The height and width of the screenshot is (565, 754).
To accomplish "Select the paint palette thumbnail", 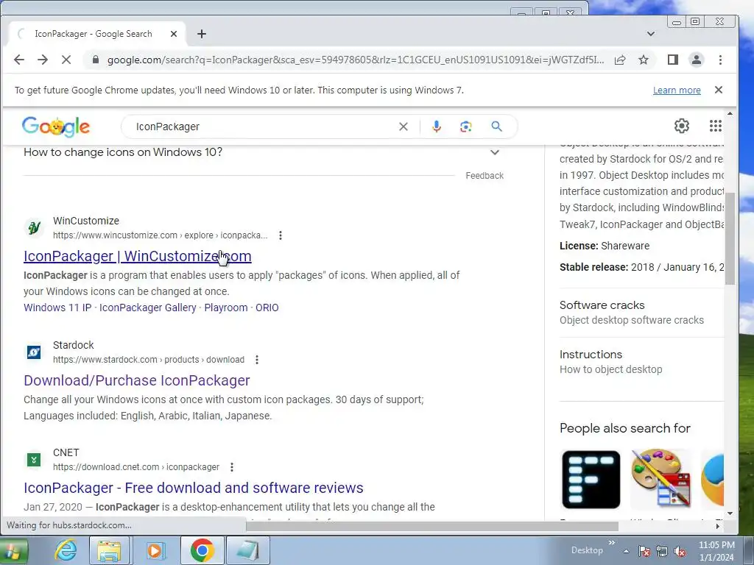I will (660, 478).
